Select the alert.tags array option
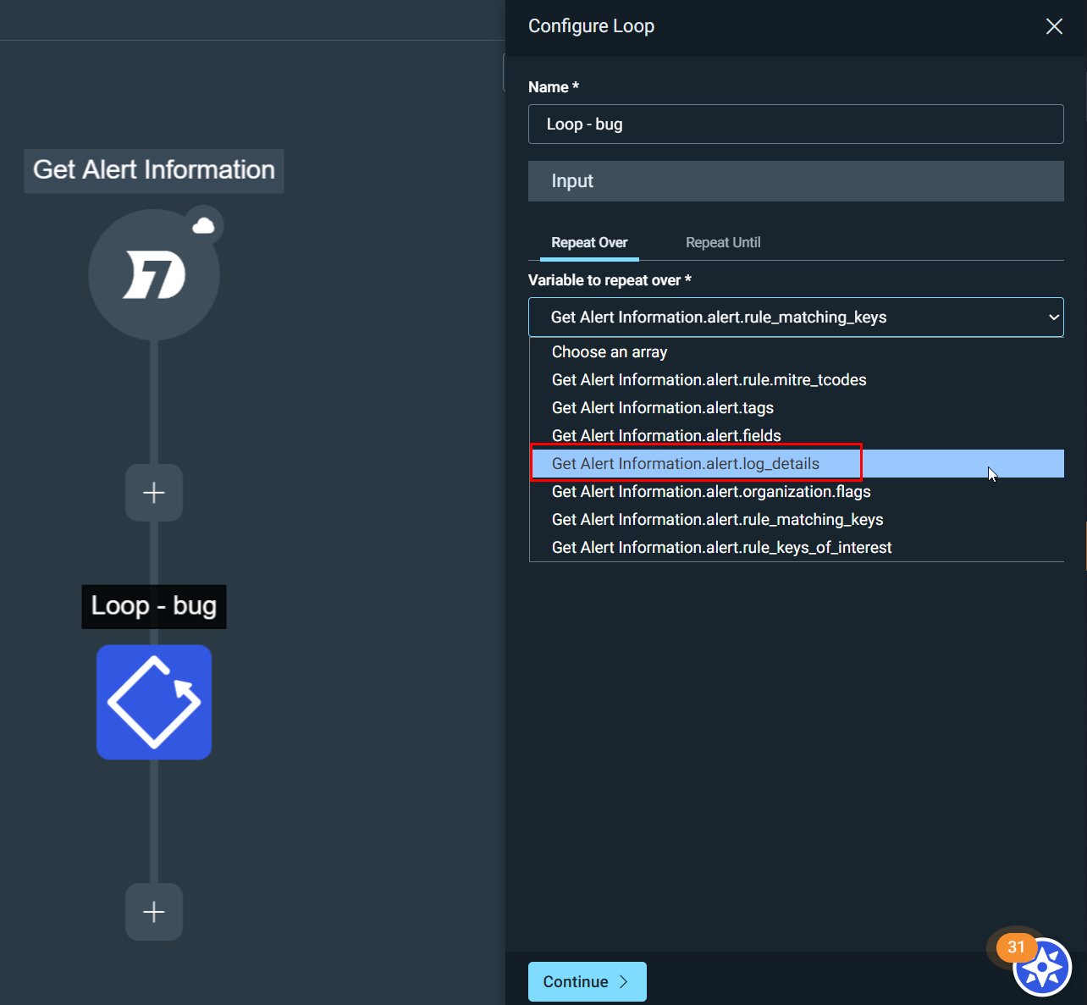Viewport: 1087px width, 1005px height. point(662,408)
